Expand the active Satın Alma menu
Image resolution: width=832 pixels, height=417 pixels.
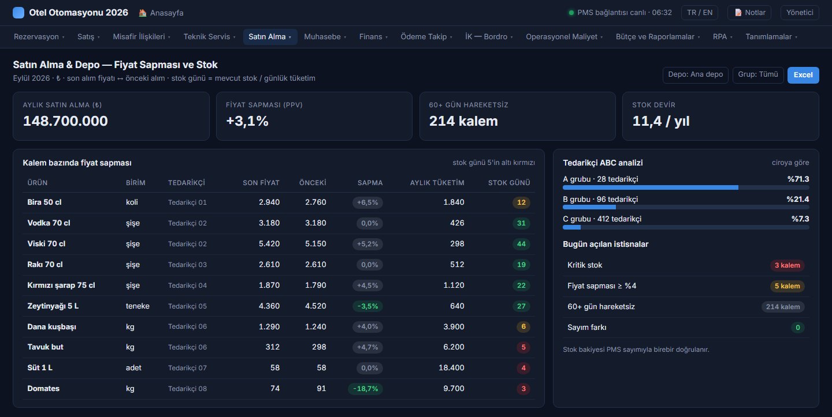point(270,37)
